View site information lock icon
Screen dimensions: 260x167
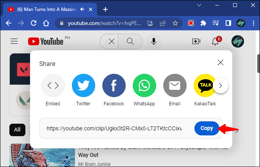[x=62, y=23]
